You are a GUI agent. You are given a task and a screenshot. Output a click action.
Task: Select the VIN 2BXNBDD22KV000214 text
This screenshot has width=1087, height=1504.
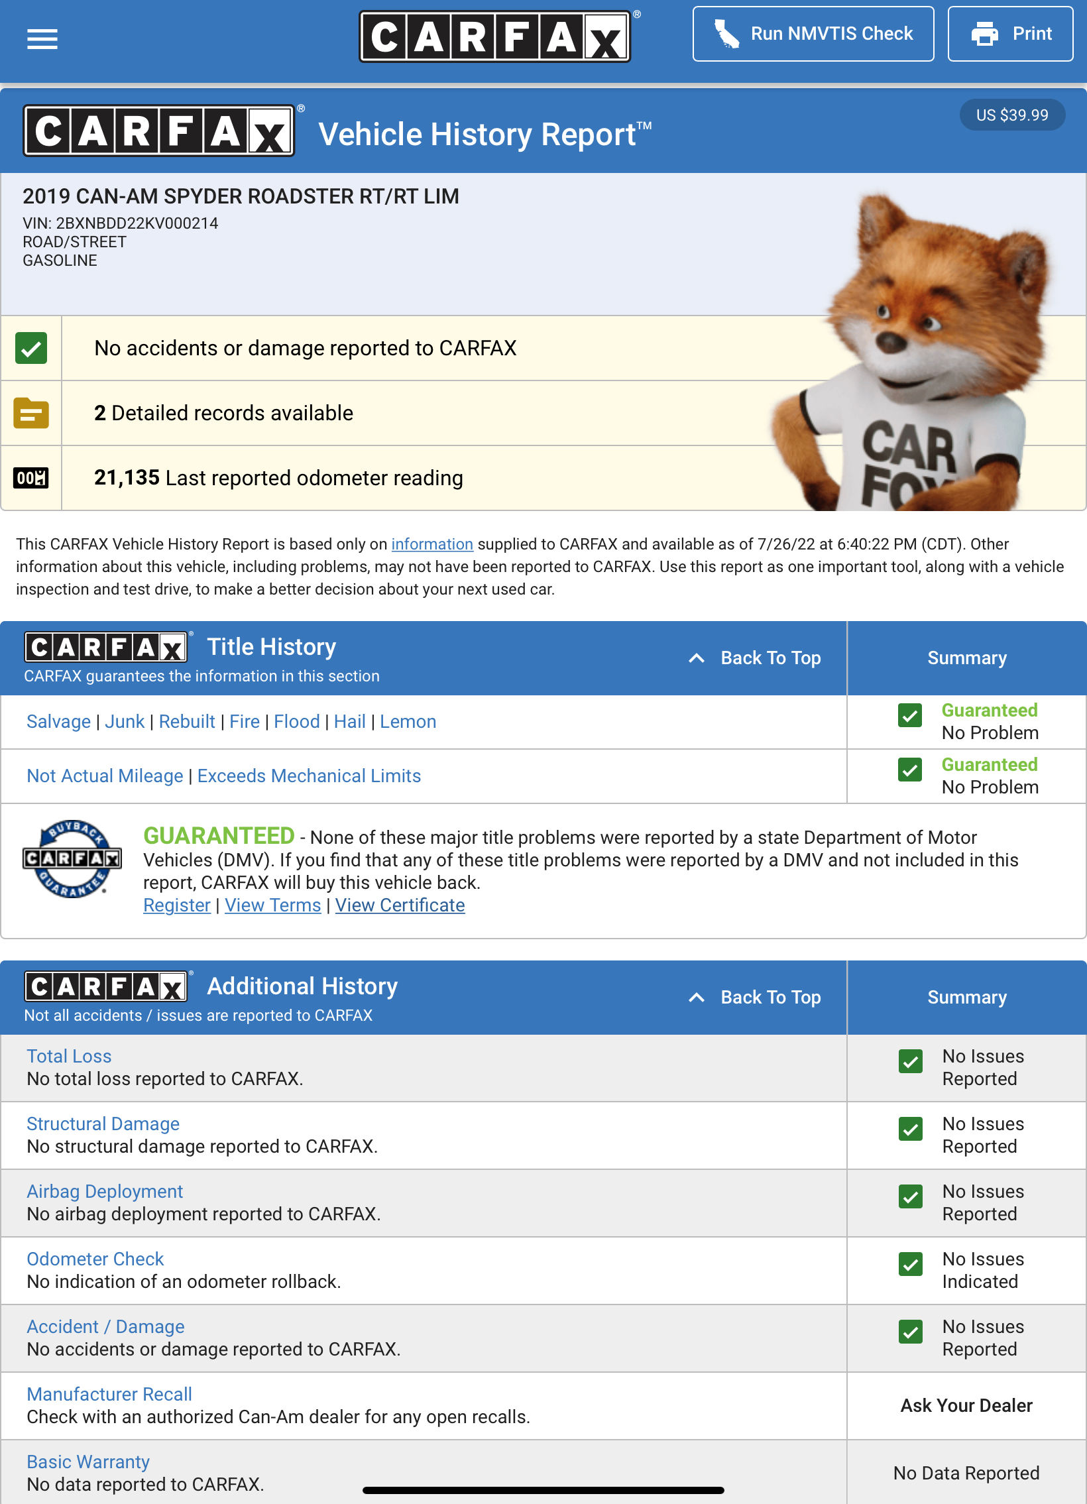click(x=120, y=223)
